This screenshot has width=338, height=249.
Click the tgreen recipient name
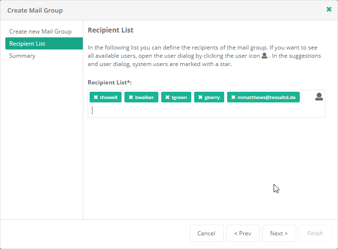179,98
